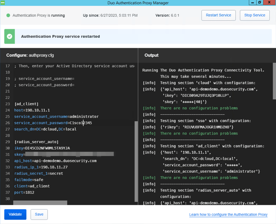Click the host=198.18.11.1 line
Viewport: 276px width, 224px height.
(x=32, y=111)
